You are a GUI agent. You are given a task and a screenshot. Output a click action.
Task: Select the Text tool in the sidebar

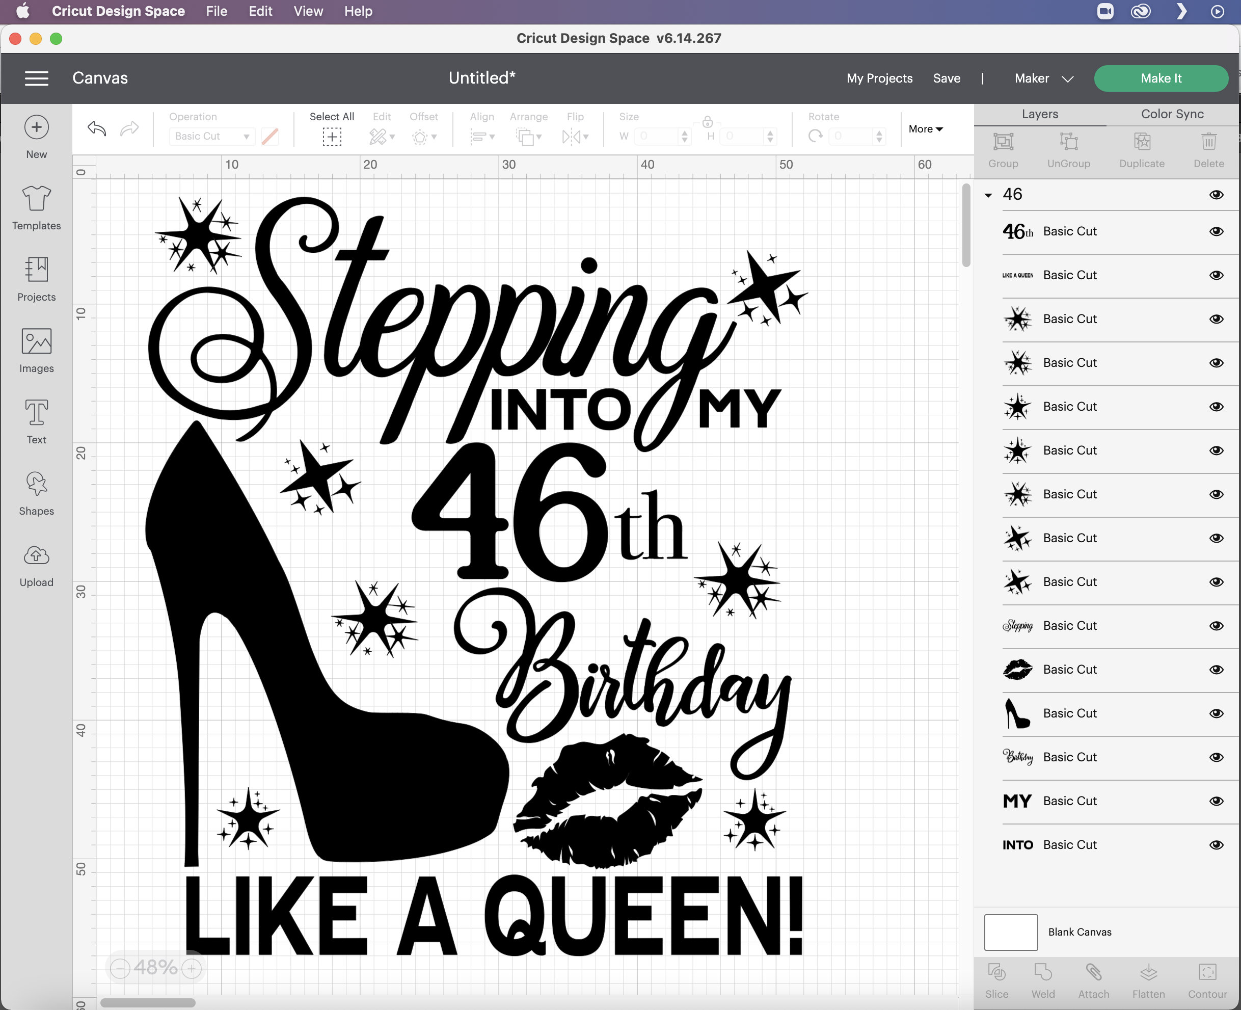(36, 420)
